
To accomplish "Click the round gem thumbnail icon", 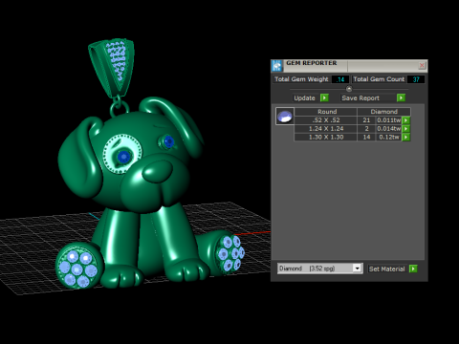I will click(x=285, y=117).
